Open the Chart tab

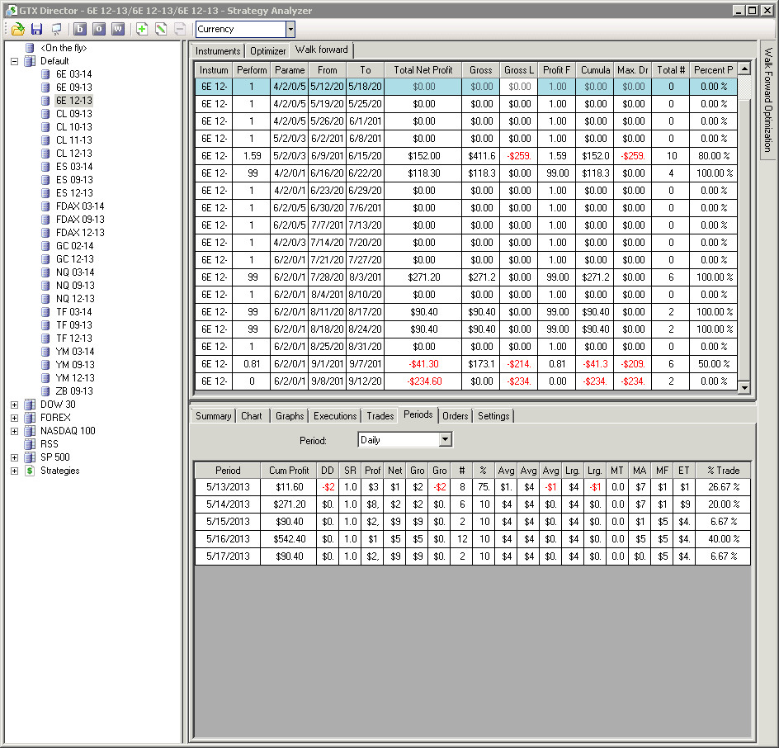[x=252, y=416]
